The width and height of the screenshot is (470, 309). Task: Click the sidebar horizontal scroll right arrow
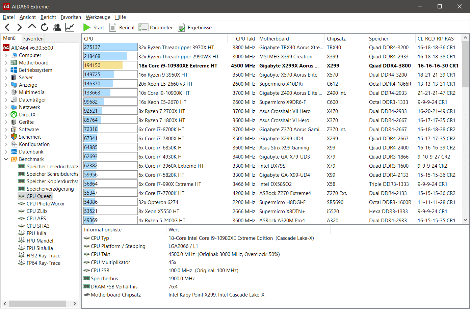[75, 304]
